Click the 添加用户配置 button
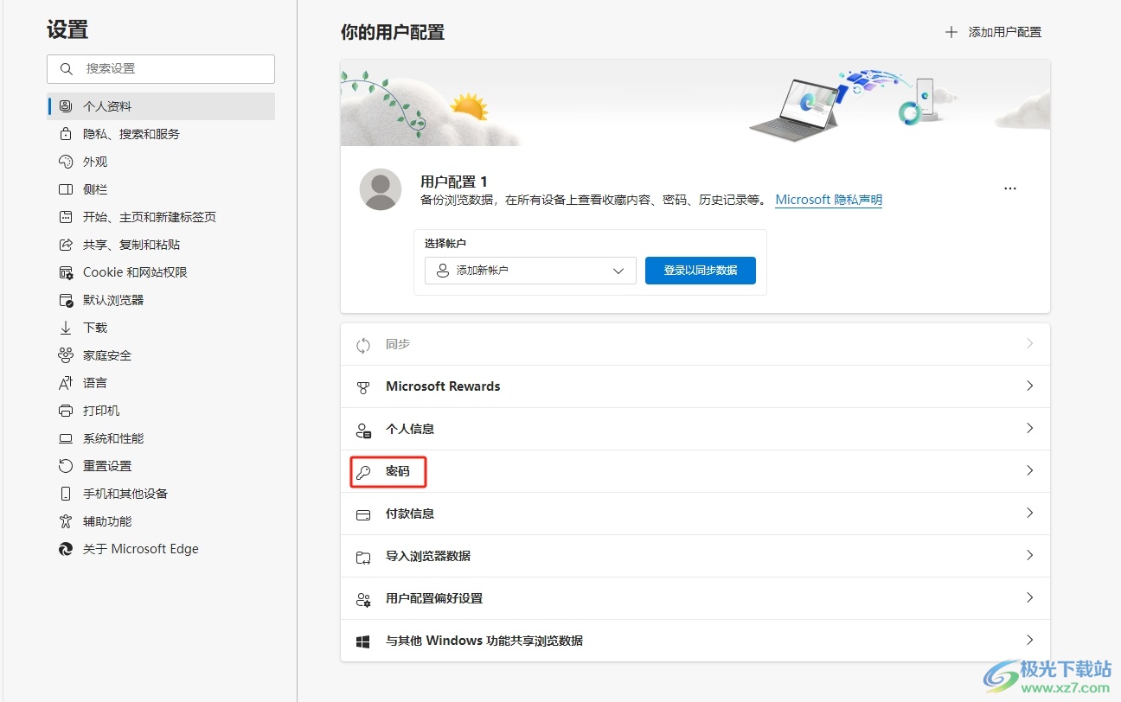The image size is (1121, 702). tap(993, 32)
